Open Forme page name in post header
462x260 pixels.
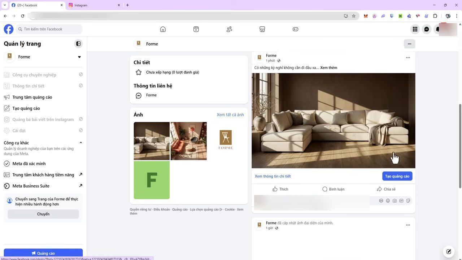tap(271, 56)
